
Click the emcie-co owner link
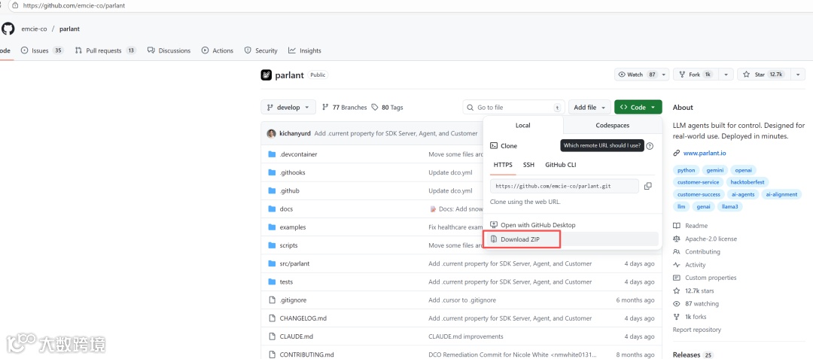(x=34, y=29)
